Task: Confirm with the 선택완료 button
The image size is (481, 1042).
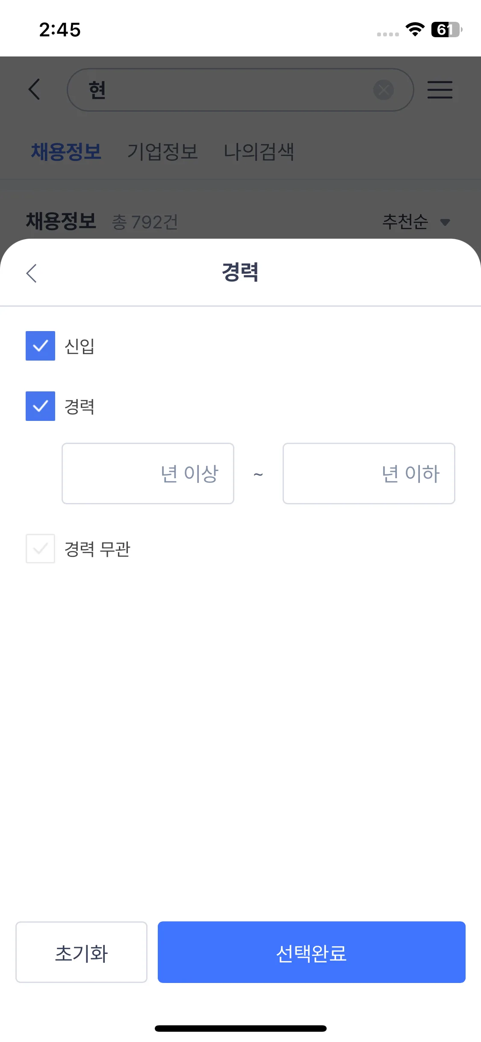Action: [x=311, y=952]
